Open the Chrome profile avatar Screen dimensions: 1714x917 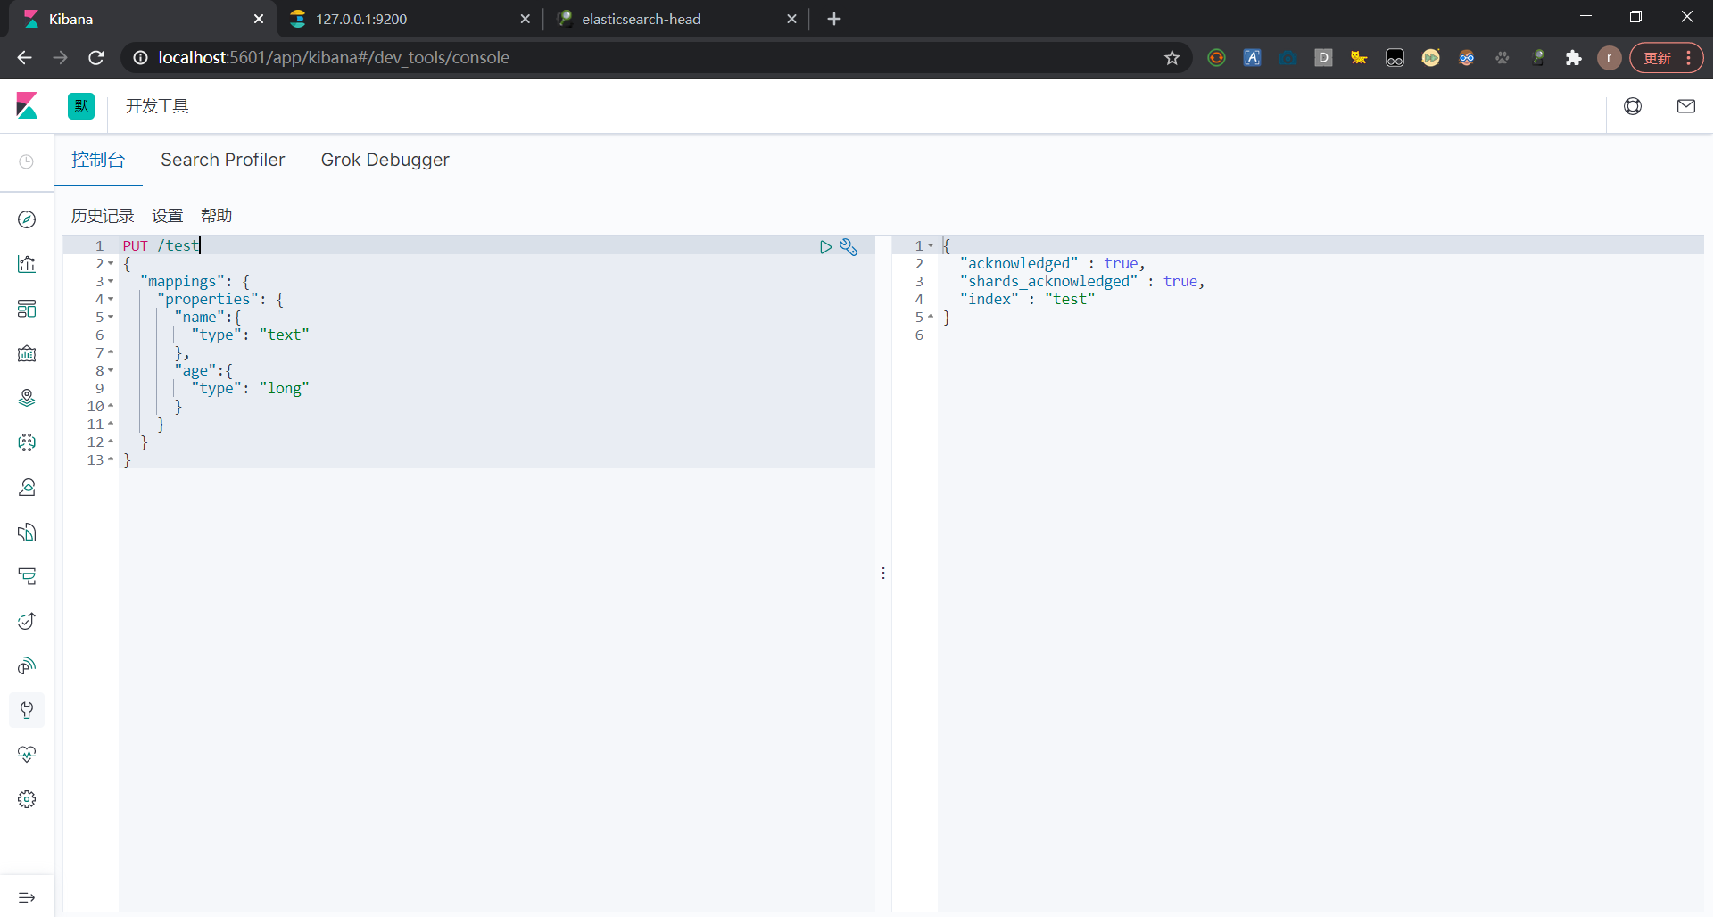point(1610,58)
